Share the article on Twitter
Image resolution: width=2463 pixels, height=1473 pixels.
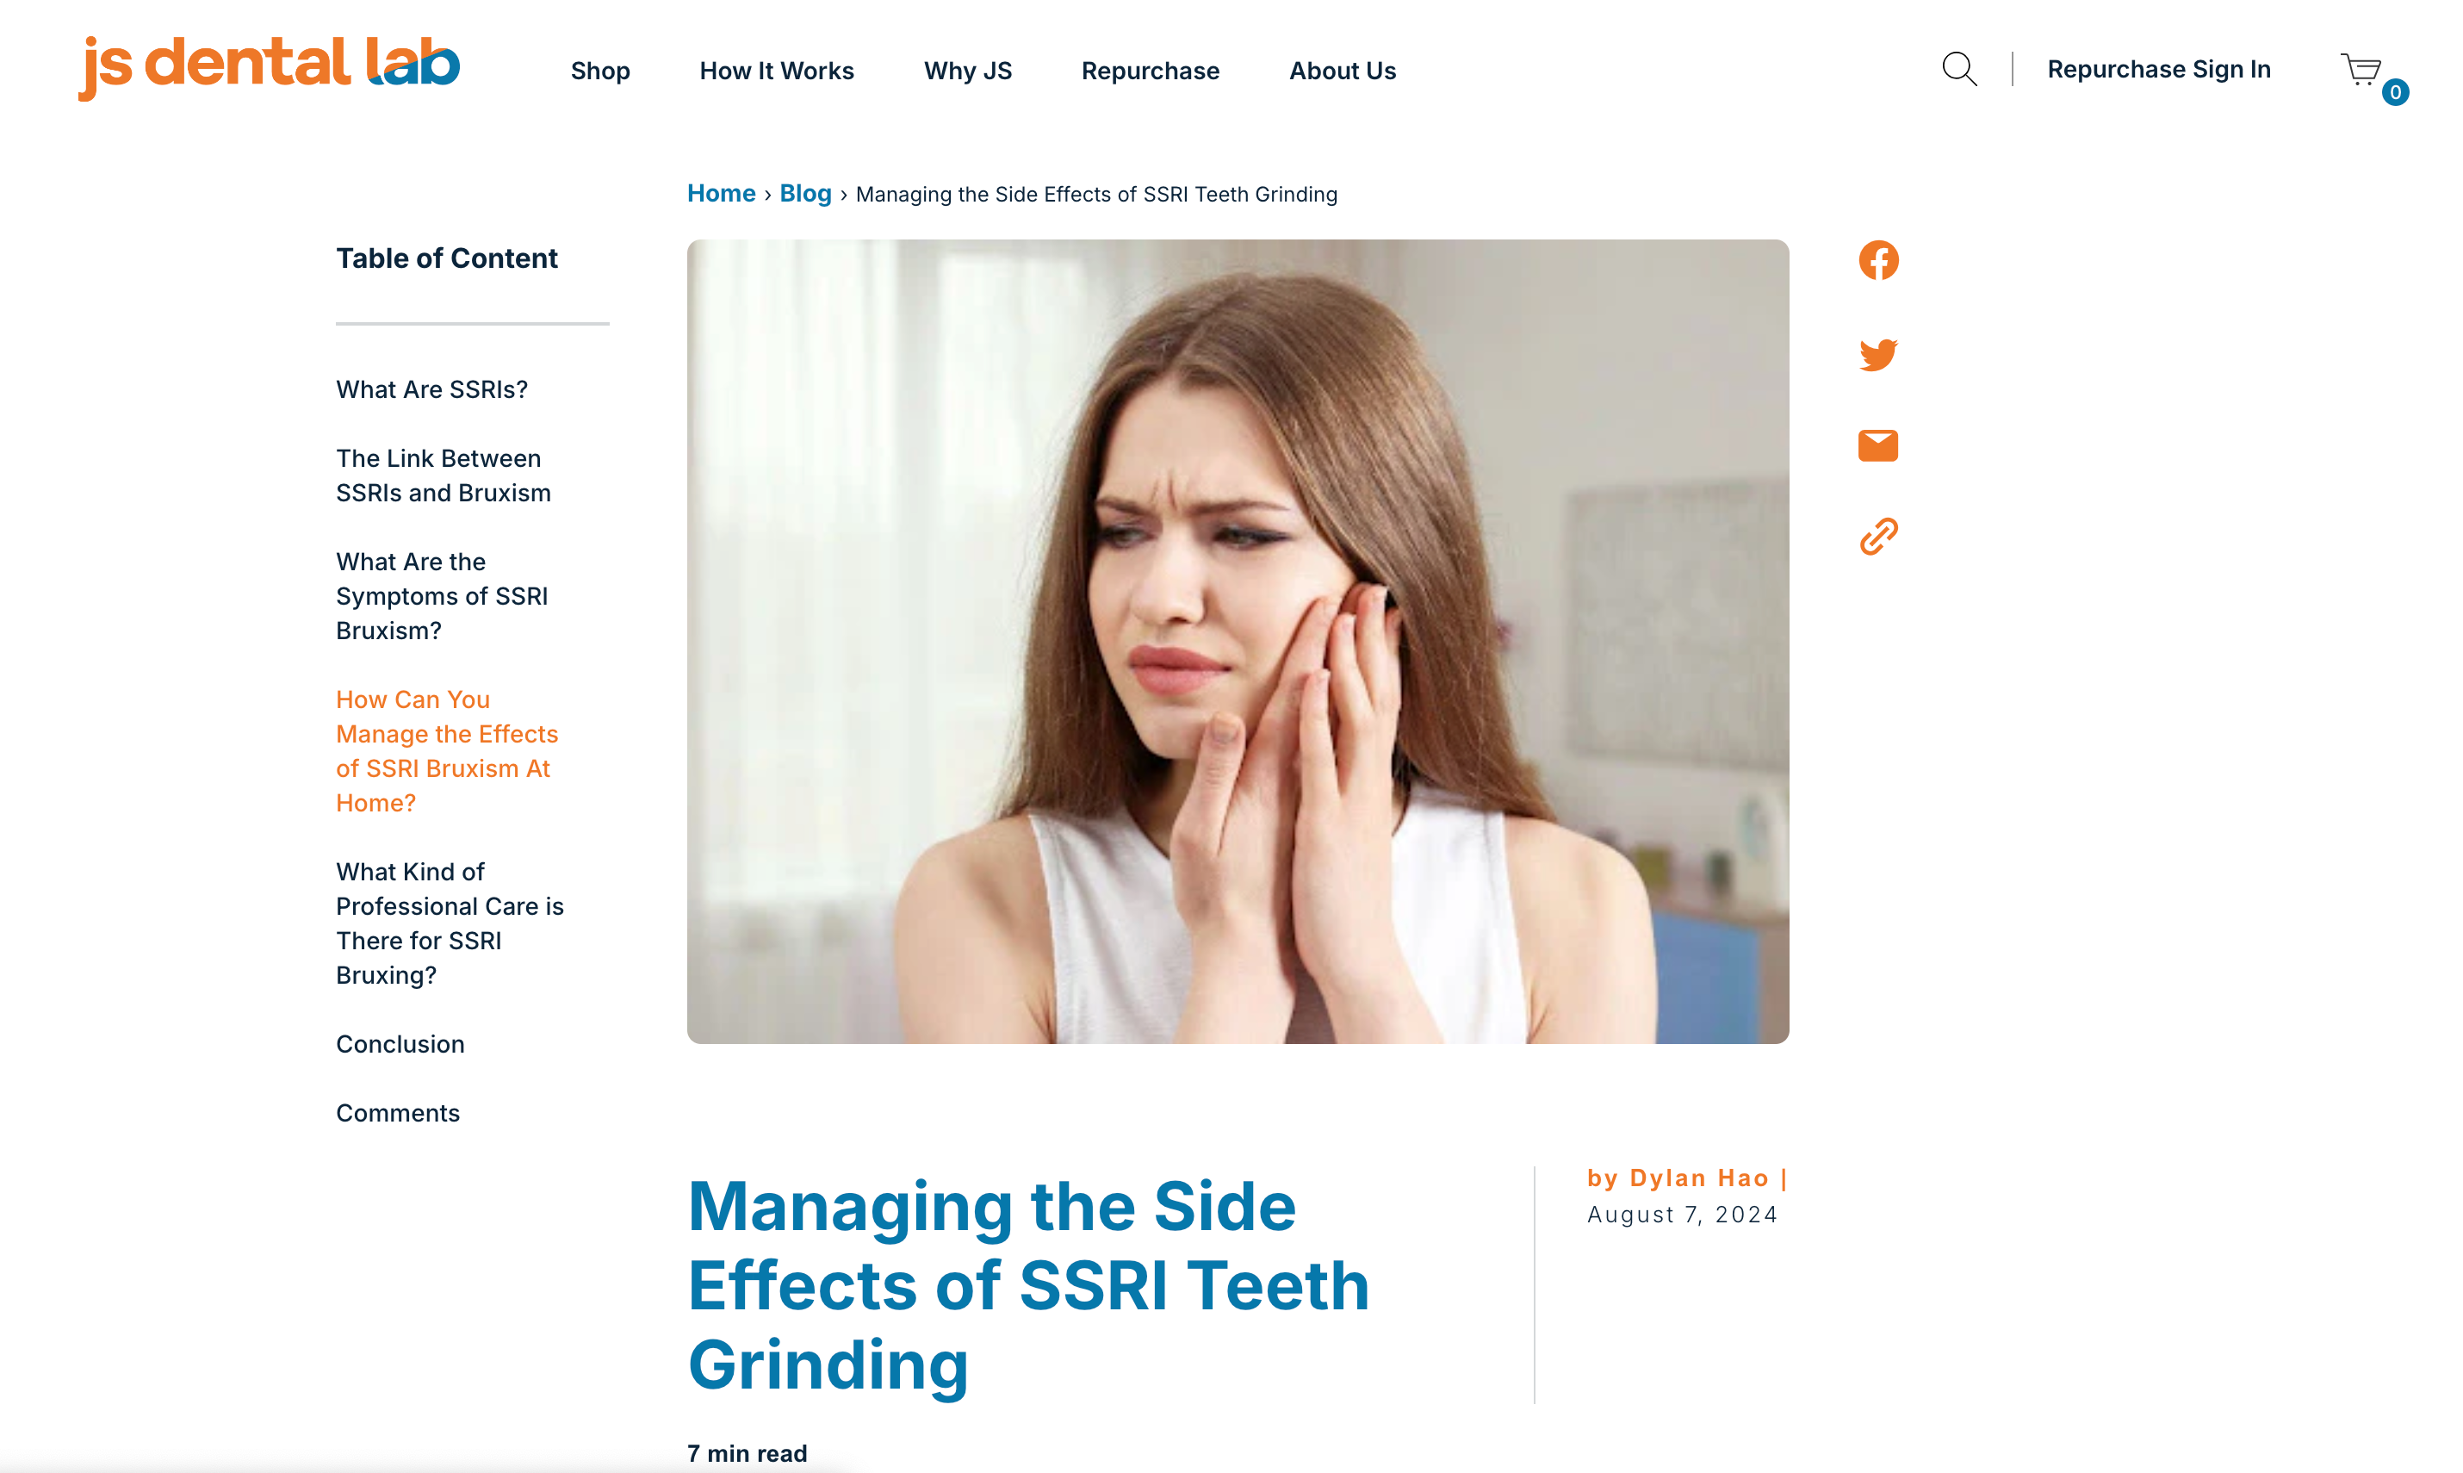1877,354
